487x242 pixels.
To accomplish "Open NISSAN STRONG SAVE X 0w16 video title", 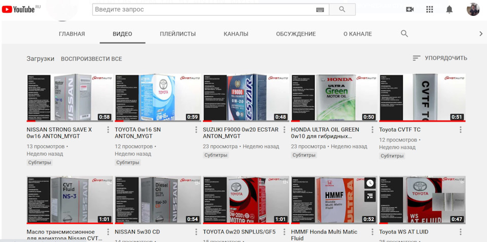I will coord(59,133).
